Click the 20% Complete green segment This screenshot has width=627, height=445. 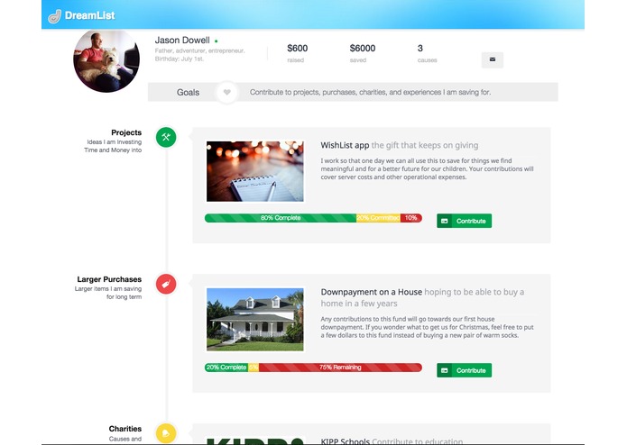pyautogui.click(x=226, y=368)
